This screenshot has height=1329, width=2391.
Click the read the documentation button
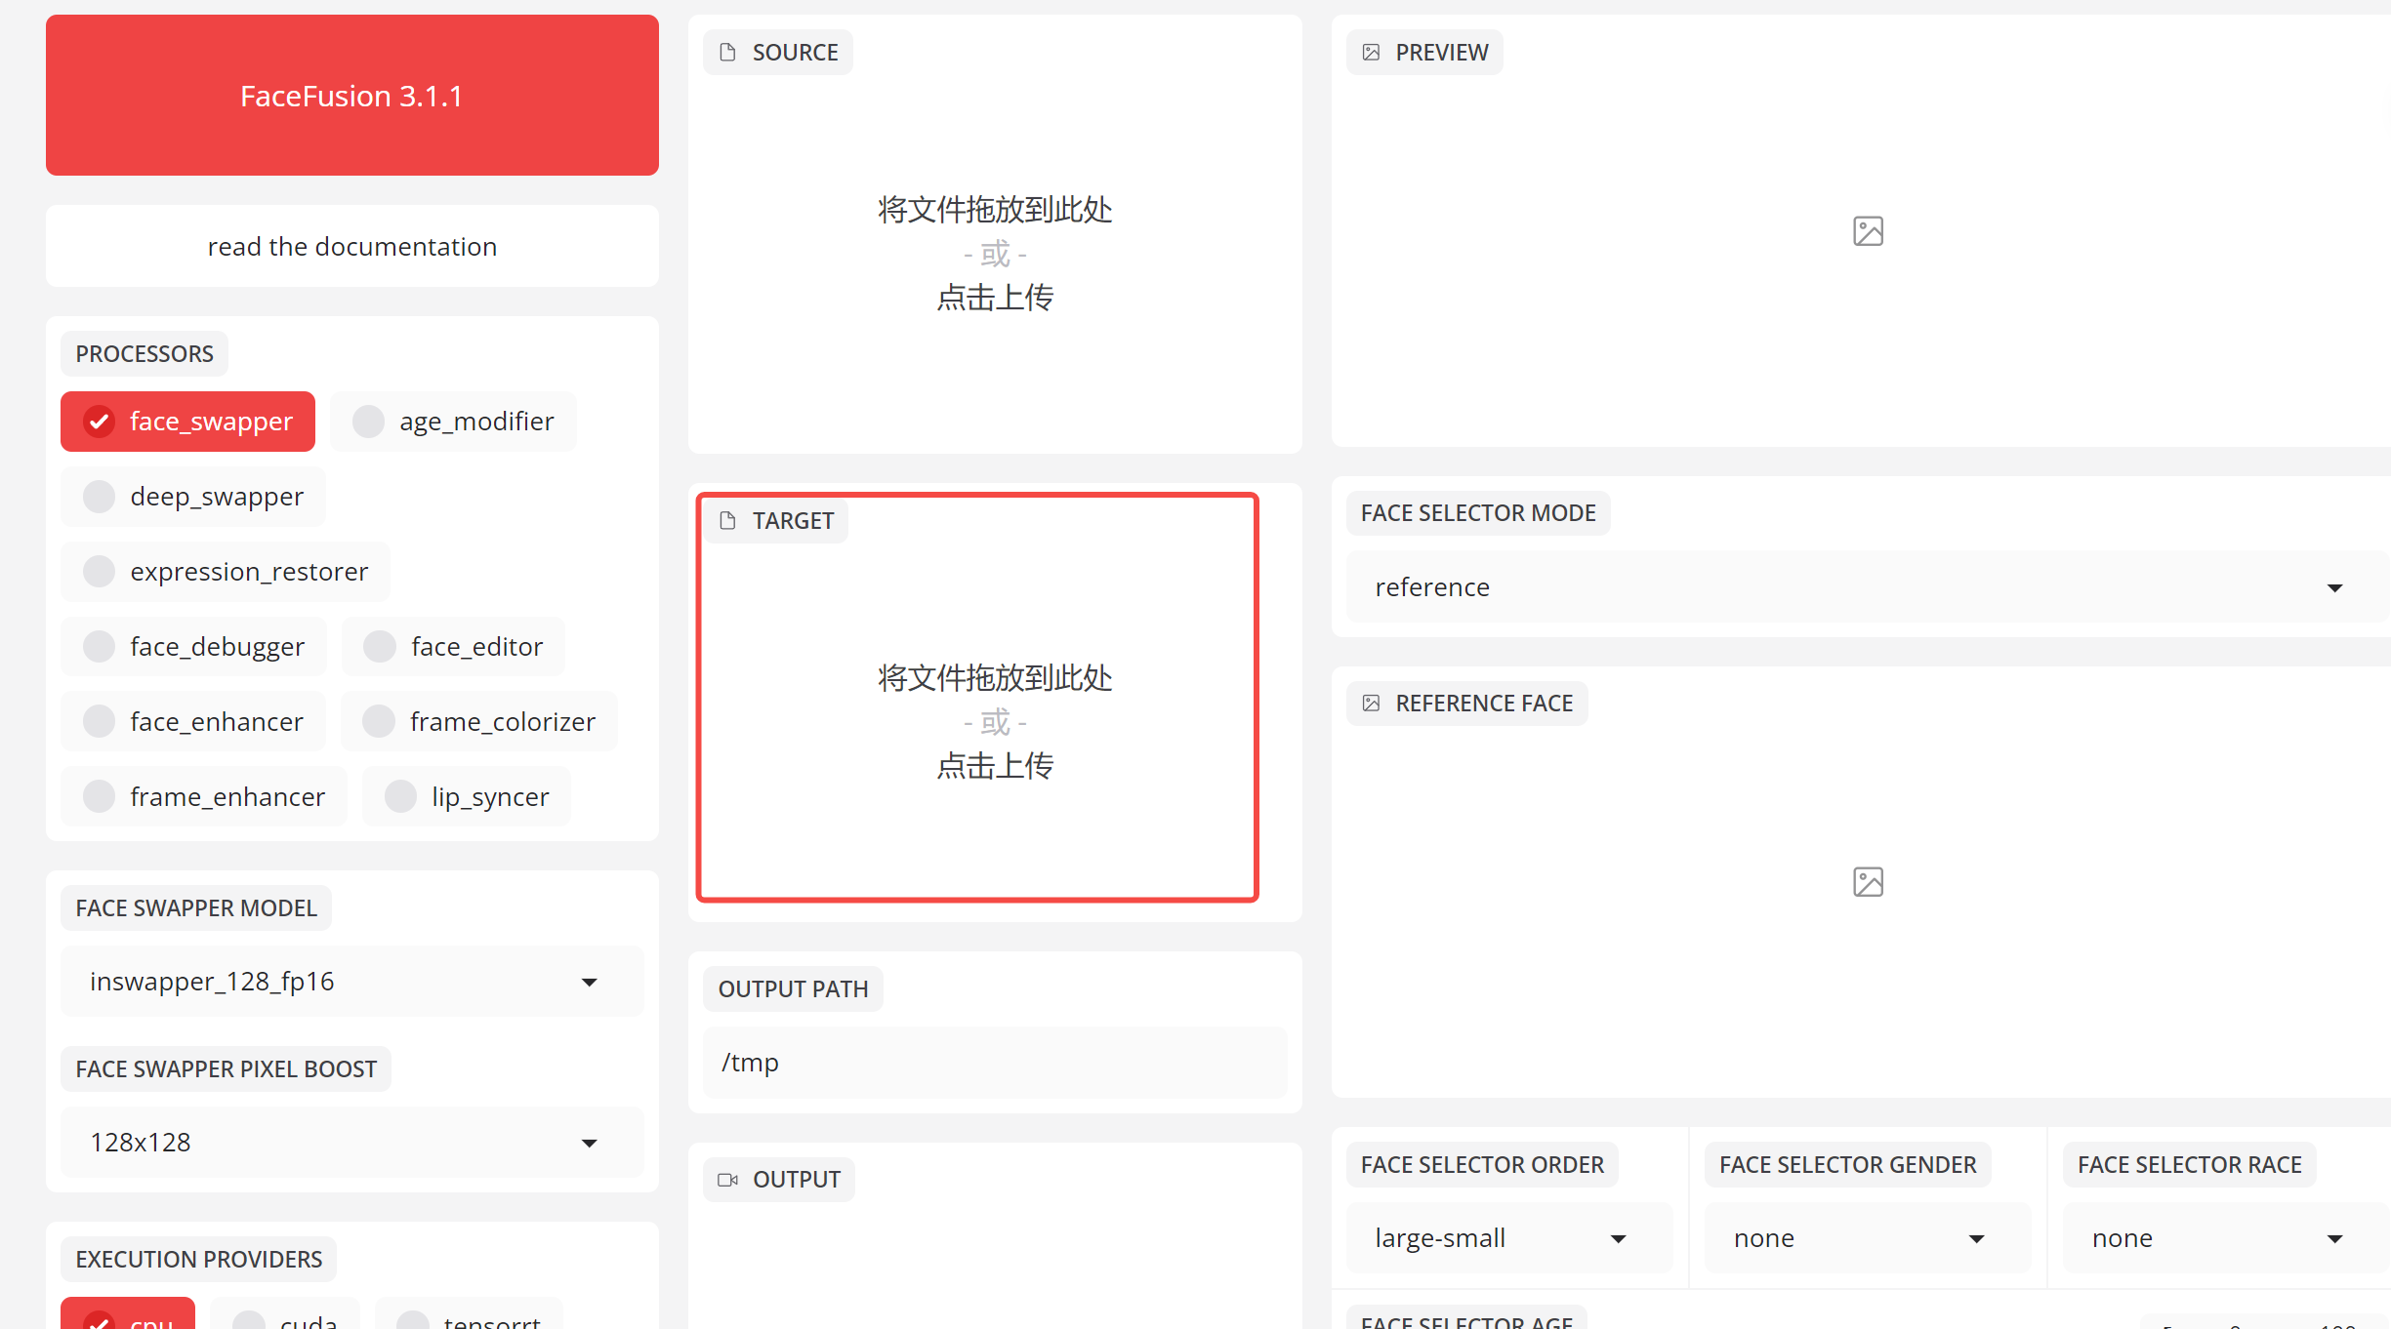351,246
